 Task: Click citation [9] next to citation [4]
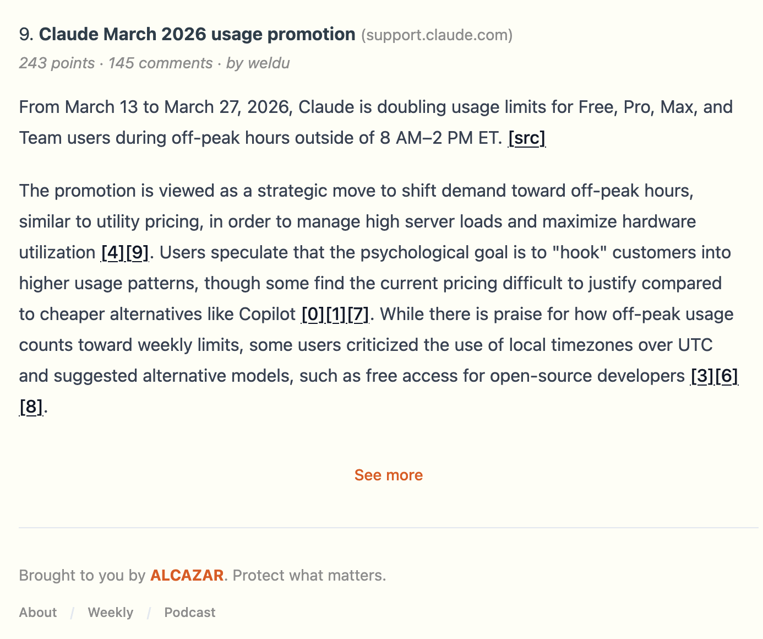click(x=138, y=253)
